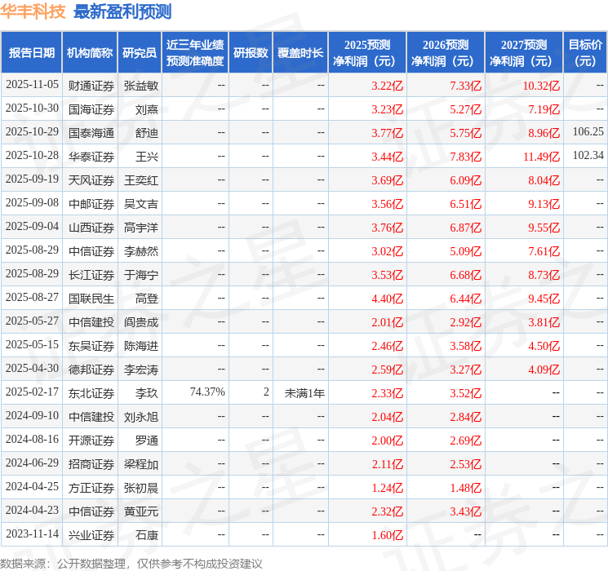
Task: Click the 未满1年 coverage cell
Action: point(304,393)
